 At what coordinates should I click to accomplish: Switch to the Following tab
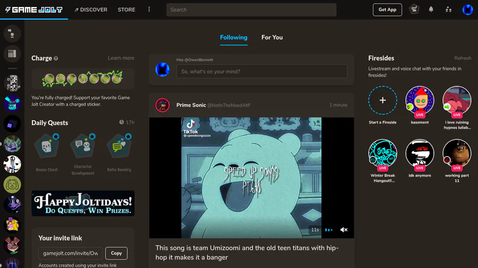tap(234, 38)
